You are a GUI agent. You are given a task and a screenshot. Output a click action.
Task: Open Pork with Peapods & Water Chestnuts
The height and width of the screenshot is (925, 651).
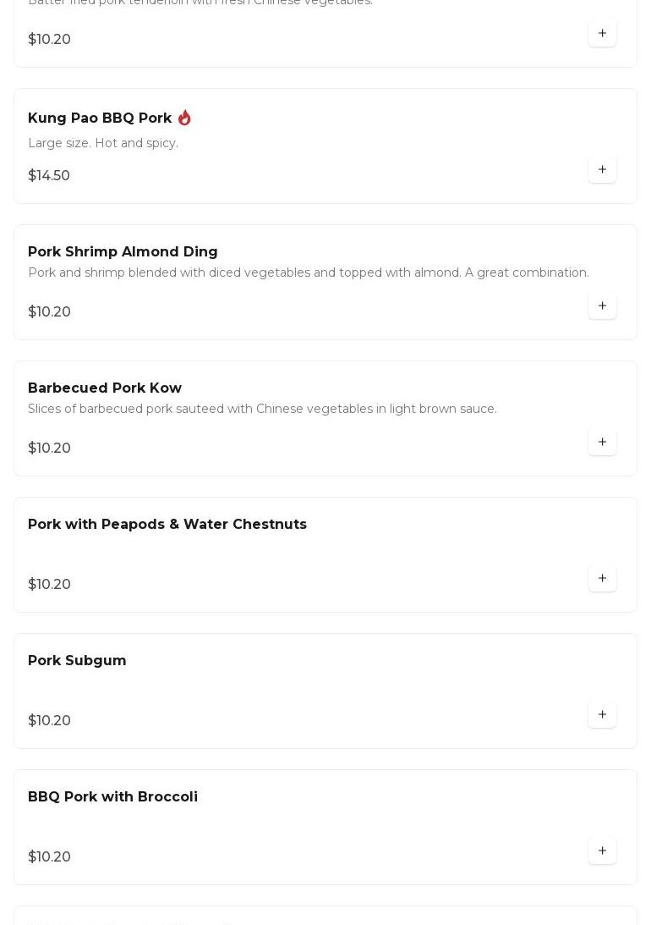tap(167, 524)
